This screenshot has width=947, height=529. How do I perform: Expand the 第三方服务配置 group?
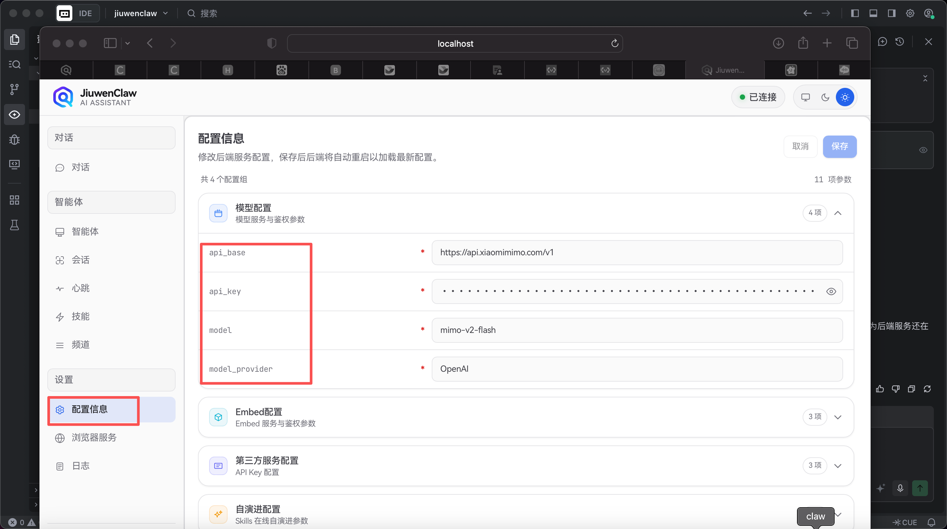coord(838,466)
